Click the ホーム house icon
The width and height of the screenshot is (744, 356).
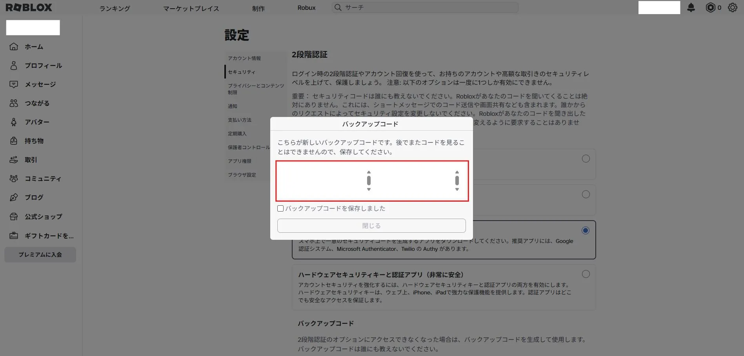[x=14, y=46]
